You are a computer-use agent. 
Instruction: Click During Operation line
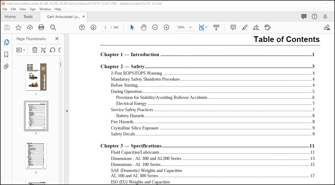point(213,92)
